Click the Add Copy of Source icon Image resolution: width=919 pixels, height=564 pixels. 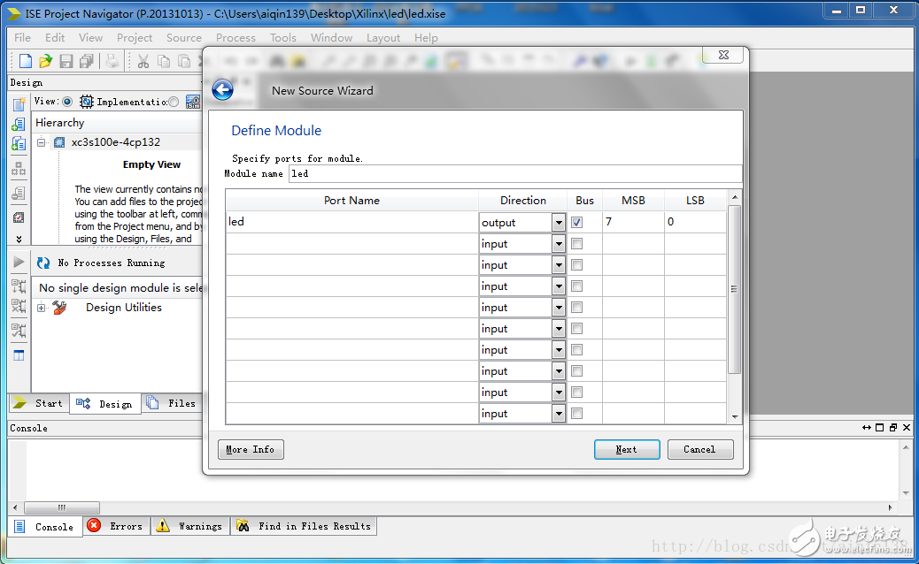(16, 142)
